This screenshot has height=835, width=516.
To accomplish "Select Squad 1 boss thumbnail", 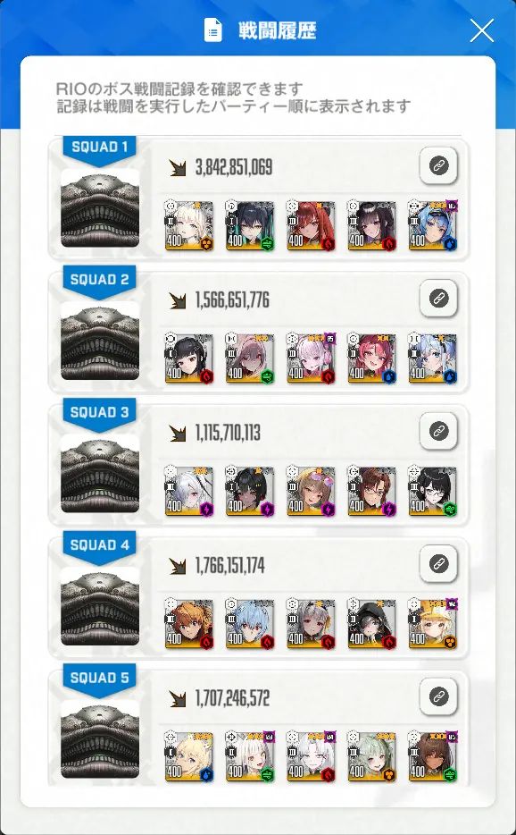I will point(100,208).
